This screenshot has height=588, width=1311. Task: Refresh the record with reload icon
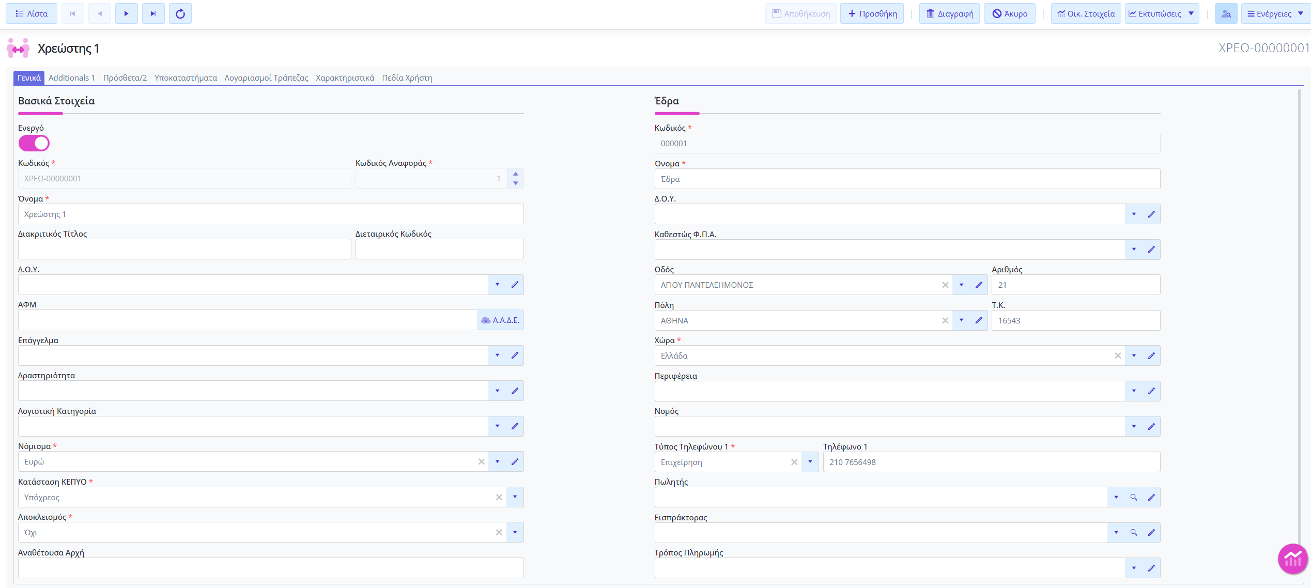[180, 13]
